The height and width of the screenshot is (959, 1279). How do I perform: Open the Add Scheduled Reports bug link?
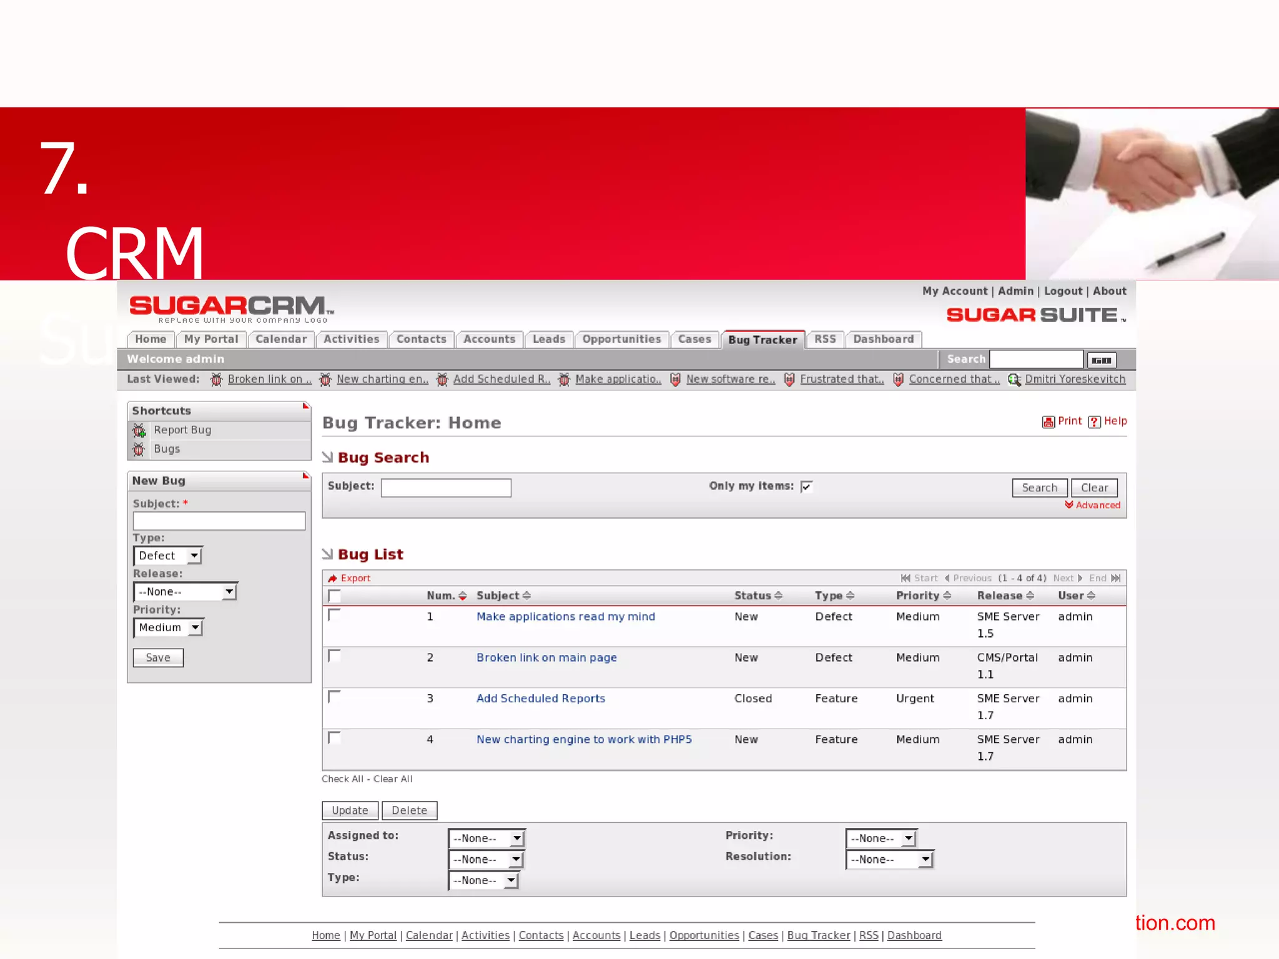point(540,699)
